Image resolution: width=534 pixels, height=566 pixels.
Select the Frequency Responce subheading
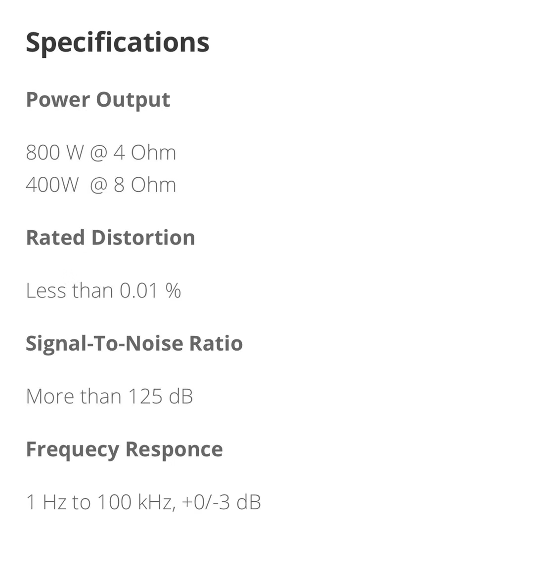tap(124, 450)
